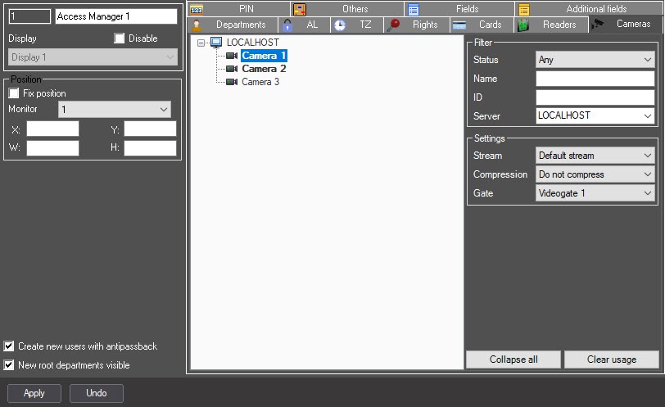Click the Others tab icon

click(x=300, y=9)
